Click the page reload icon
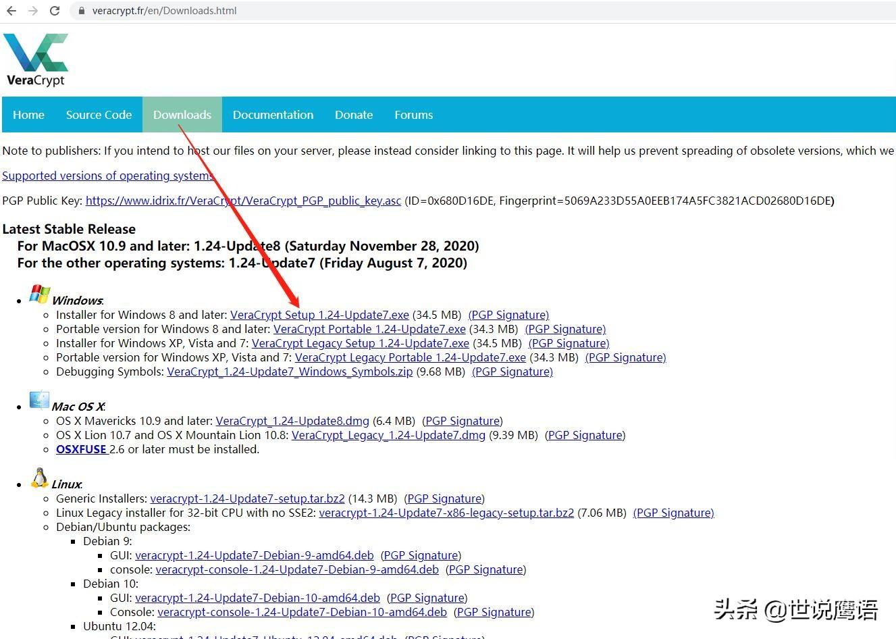The height and width of the screenshot is (639, 896). [54, 10]
